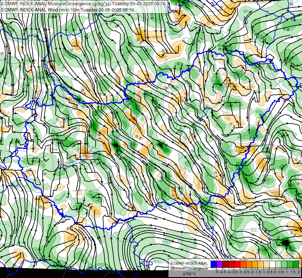Pick the medium green 1 to 1.5 swatch
The height and width of the screenshot is (278, 302).
pos(290,264)
